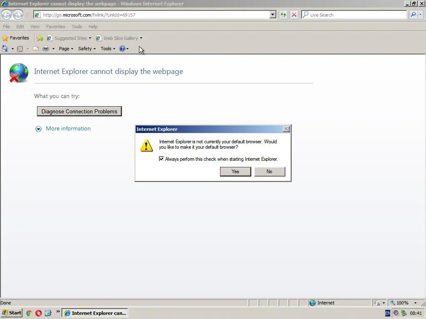This screenshot has height=319, width=426.
Task: Click the third quick launch browser icon
Action: 48,313
